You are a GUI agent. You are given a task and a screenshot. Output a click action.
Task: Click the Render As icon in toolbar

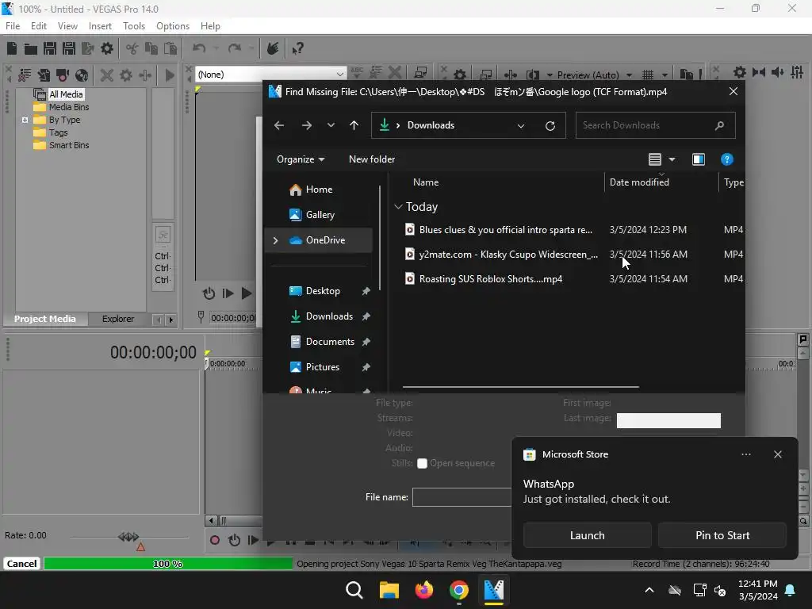(88, 48)
